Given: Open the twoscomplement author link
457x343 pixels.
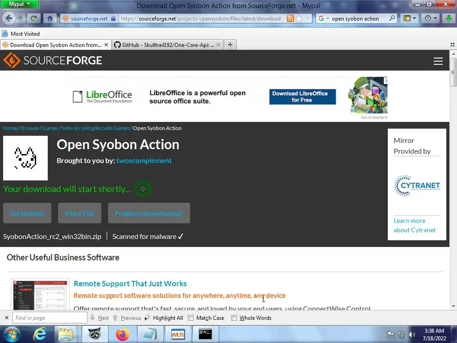Looking at the screenshot, I should point(144,161).
